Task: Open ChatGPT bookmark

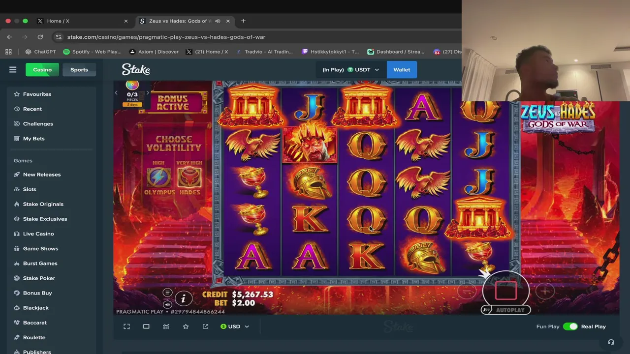Action: coord(40,52)
